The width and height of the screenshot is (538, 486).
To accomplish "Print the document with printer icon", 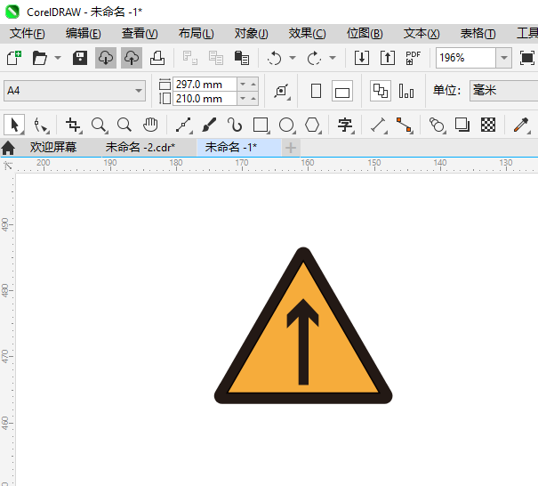I will 157,58.
